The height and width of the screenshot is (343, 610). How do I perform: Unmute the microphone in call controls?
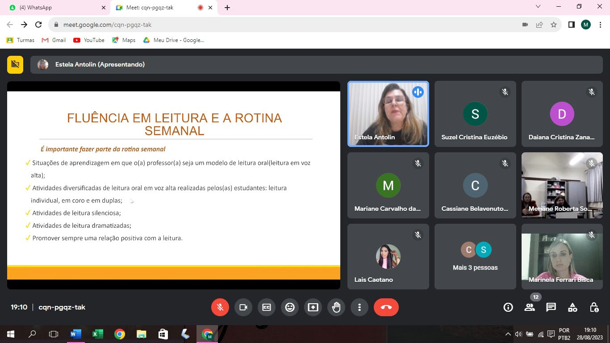tap(220, 307)
